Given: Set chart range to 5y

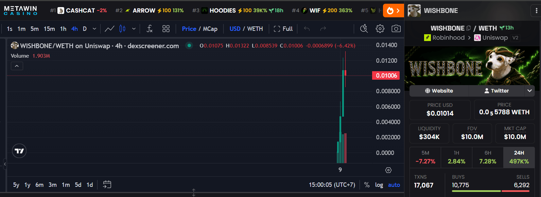Looking at the screenshot, I should coord(16,185).
